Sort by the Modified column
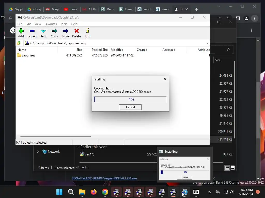The image size is (265, 198). point(117,50)
